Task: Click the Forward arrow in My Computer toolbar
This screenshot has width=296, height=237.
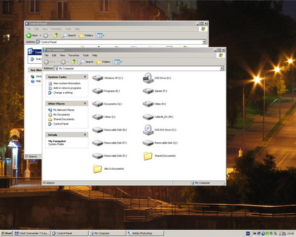Action: 63,62
